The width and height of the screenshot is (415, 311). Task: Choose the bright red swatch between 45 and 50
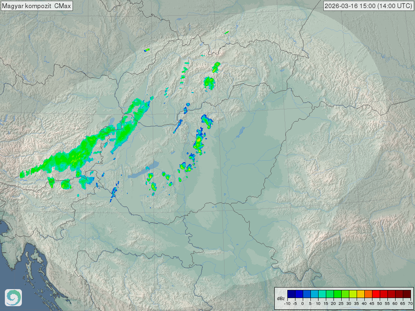point(376,294)
